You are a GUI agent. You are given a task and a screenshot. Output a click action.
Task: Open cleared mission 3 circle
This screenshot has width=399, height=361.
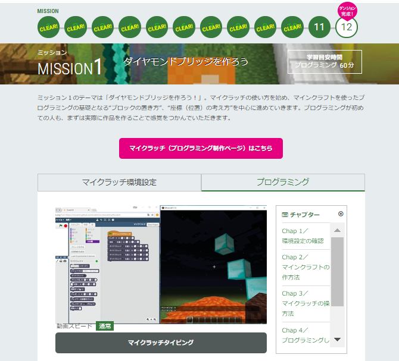[x=102, y=27]
